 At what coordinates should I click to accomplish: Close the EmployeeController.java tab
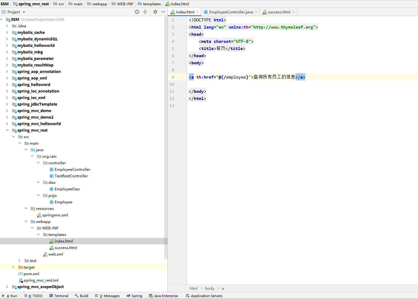click(256, 12)
